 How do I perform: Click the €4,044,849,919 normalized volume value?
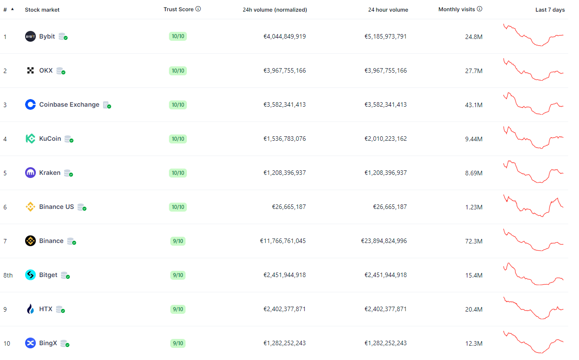pos(285,36)
